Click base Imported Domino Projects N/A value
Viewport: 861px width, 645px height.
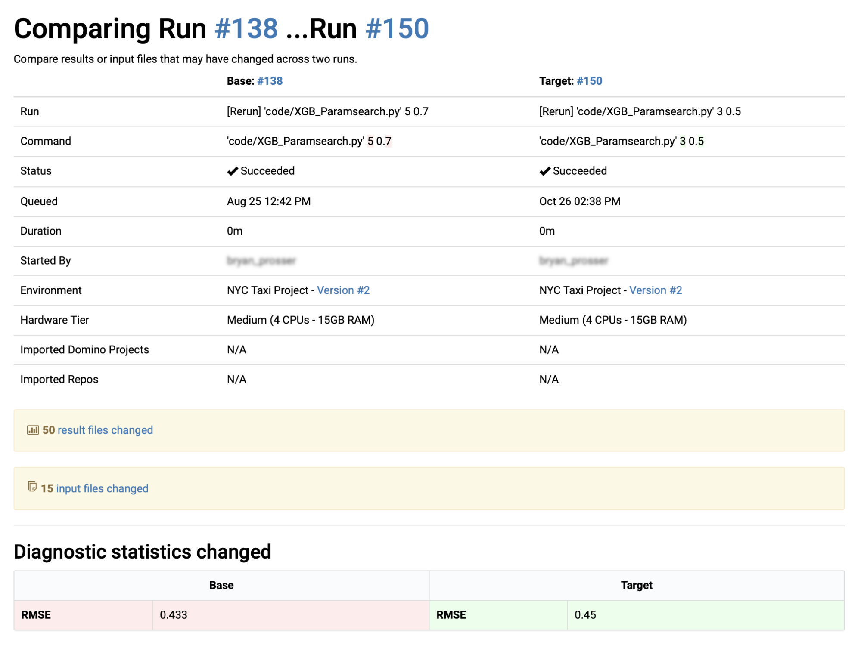click(236, 350)
